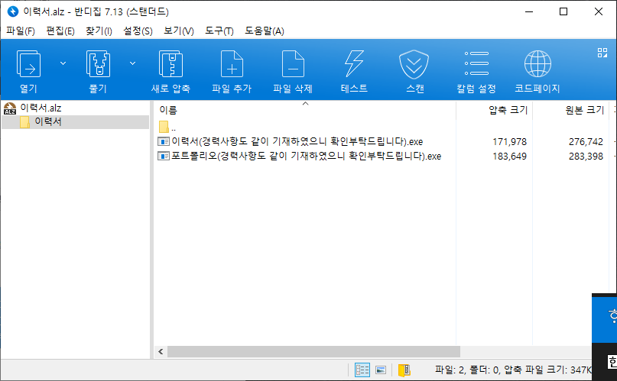Click the archive folder icon in status bar

pos(403,370)
